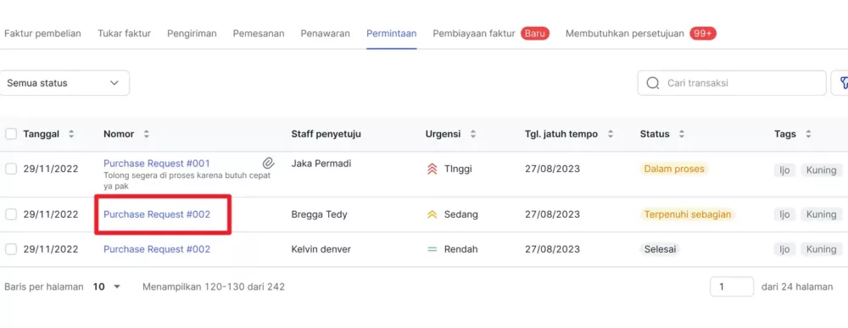This screenshot has height=328, width=848.
Task: Click the Rendah urgency equals icon
Action: [x=432, y=249]
